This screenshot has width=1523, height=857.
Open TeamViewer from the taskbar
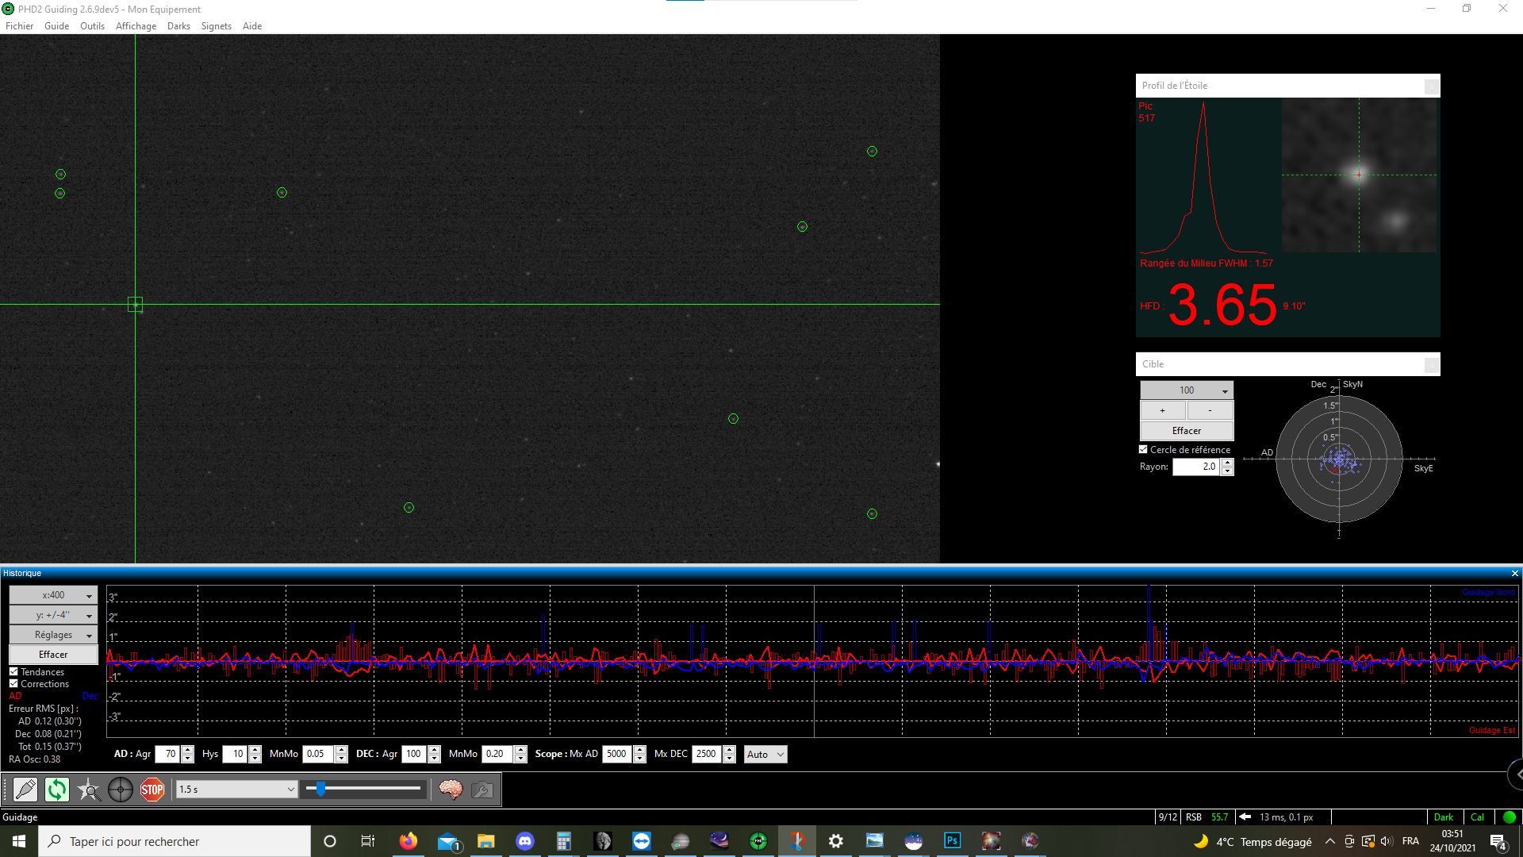[642, 841]
